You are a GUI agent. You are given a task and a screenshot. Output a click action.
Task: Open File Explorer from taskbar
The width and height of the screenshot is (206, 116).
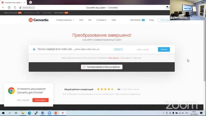23,113
